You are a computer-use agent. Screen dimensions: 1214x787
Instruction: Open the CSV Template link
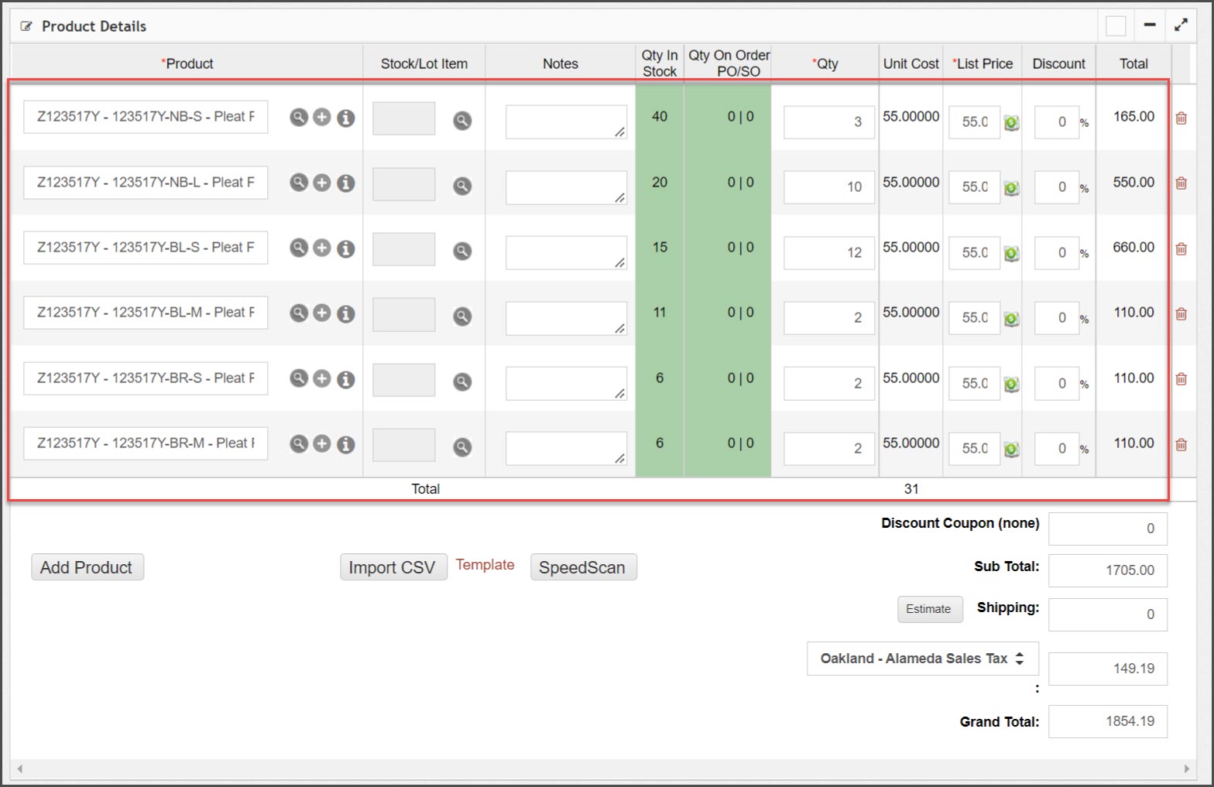click(485, 565)
